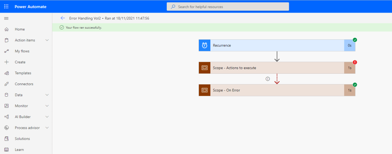This screenshot has width=392, height=154.
Task: Click the Recurrence clock icon
Action: click(x=205, y=45)
